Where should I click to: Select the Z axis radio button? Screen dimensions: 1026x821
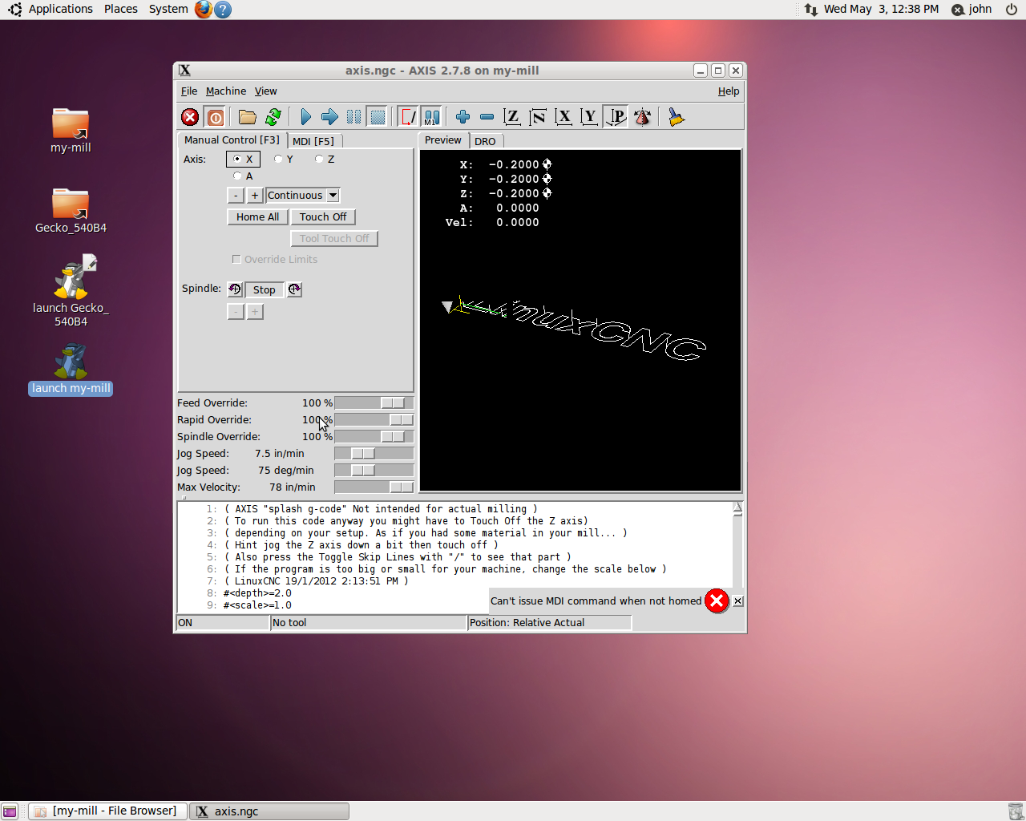319,159
